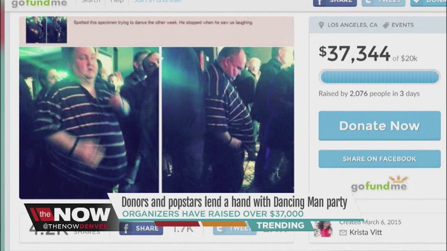
Task: Click the organizer profile avatar
Action: (x=323, y=229)
